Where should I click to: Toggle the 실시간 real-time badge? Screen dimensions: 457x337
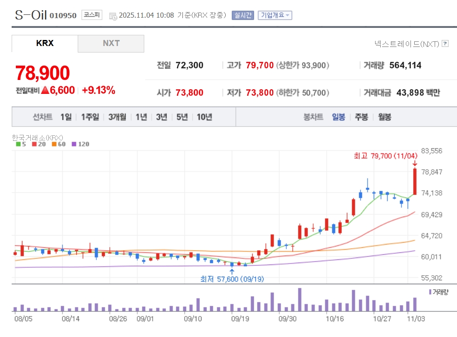click(x=242, y=15)
